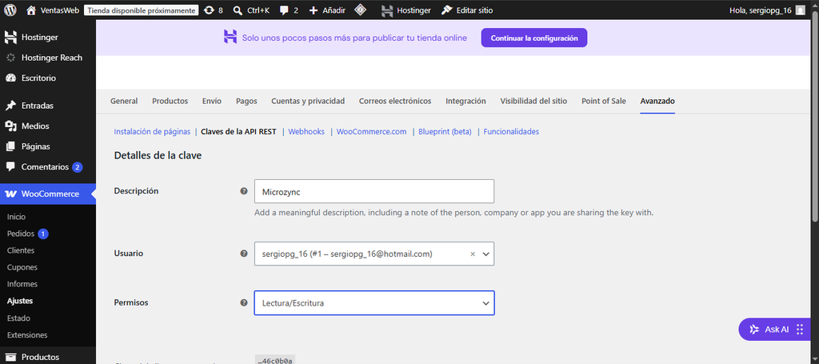Open WooCommerce Ajustes

pos(20,301)
